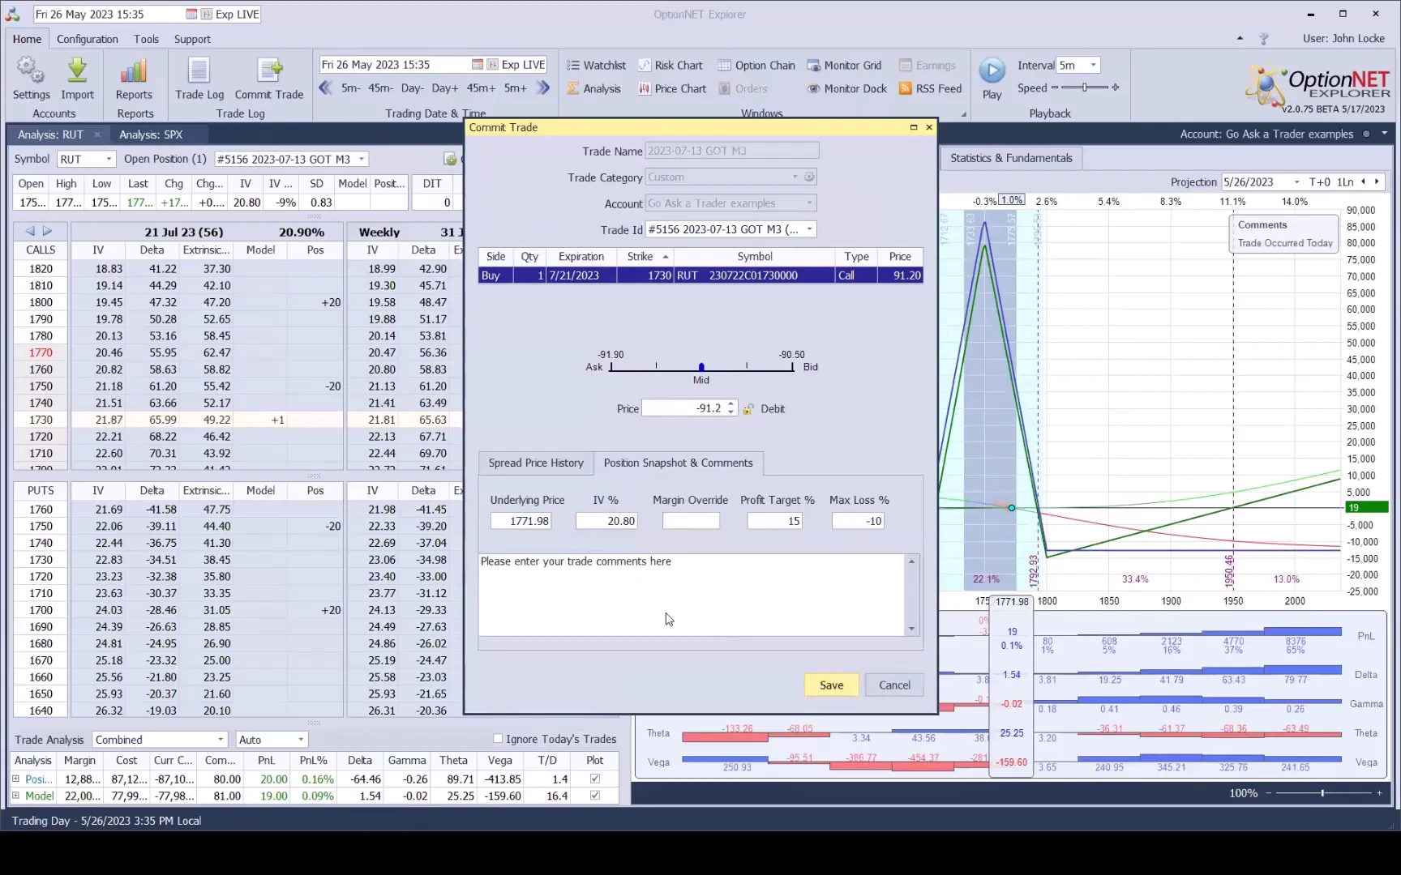Open the Settings gear in the ribbon

click(x=31, y=78)
